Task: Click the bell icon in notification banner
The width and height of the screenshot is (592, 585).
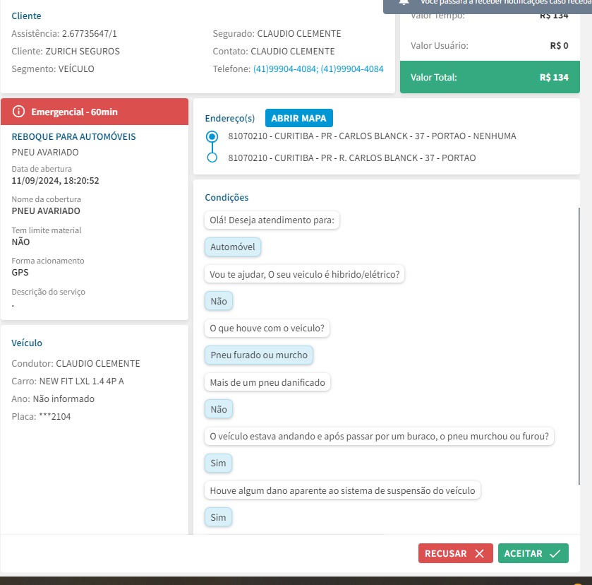Action: point(404,2)
